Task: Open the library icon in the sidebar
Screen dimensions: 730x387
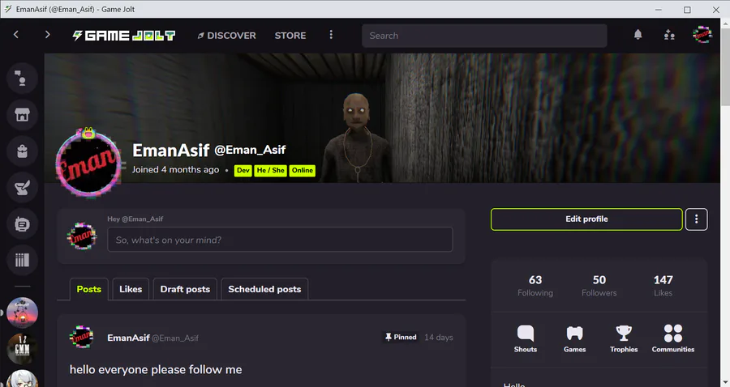Action: [x=22, y=260]
